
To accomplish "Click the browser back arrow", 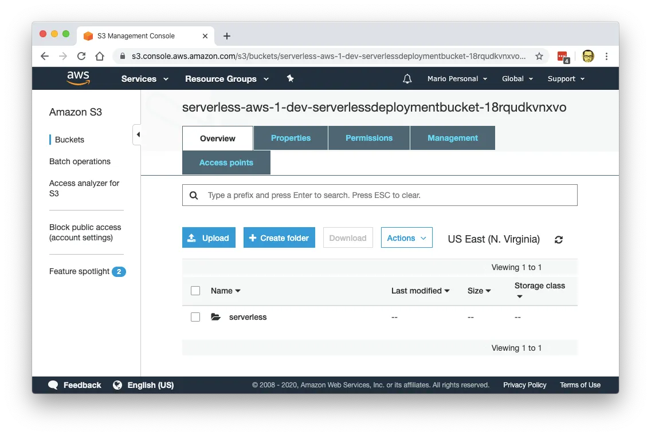I will pos(45,57).
